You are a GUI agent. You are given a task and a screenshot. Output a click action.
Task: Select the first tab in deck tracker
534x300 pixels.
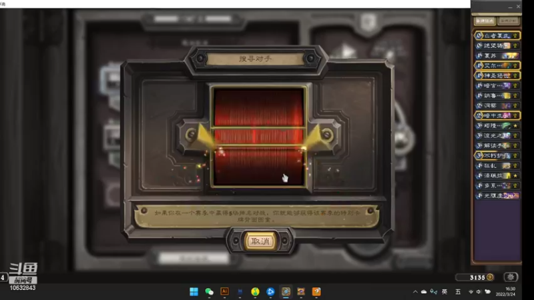point(485,21)
